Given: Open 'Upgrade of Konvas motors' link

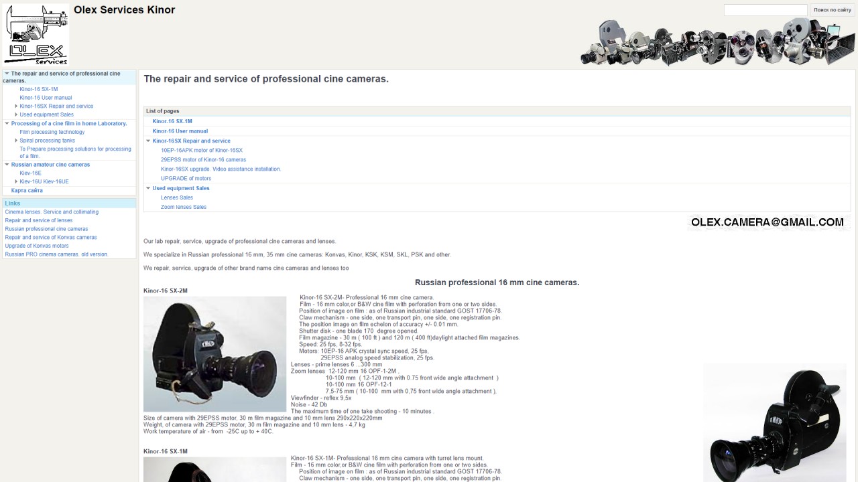Looking at the screenshot, I should pos(37,246).
